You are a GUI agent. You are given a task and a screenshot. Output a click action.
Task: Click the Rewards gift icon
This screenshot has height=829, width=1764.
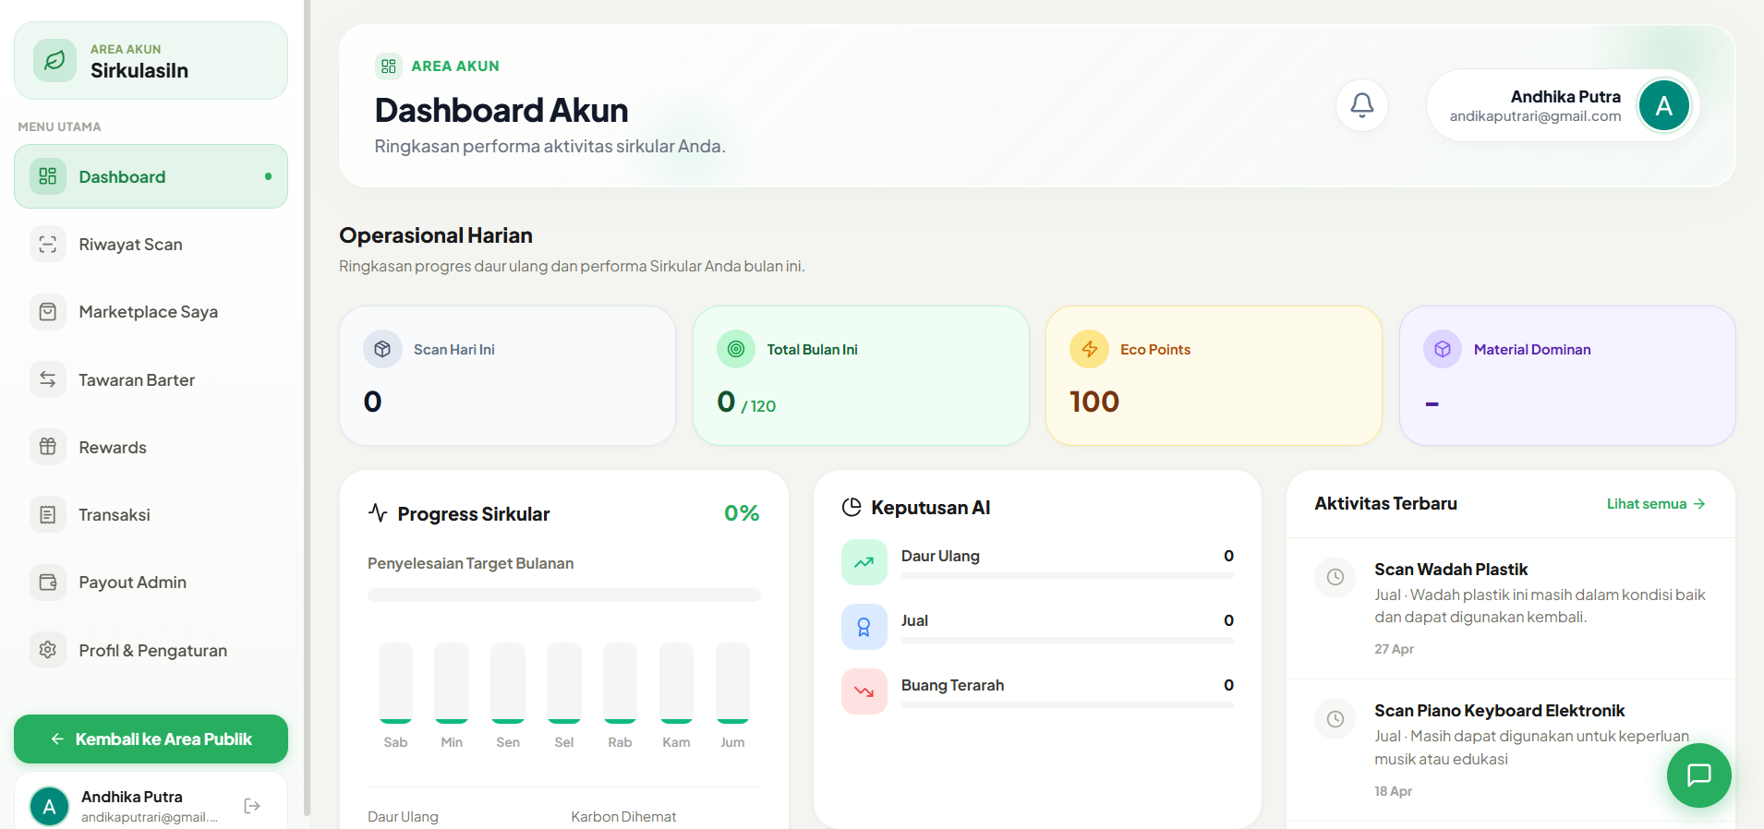click(48, 447)
